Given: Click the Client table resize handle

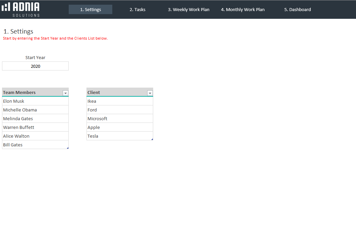Looking at the screenshot, I should point(152,139).
